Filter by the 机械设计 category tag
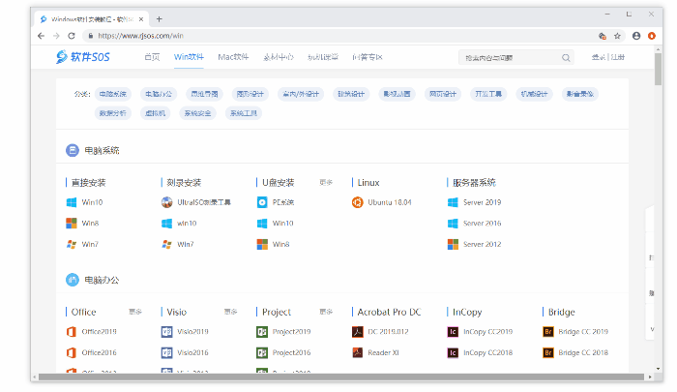The height and width of the screenshot is (392, 677). [x=534, y=94]
